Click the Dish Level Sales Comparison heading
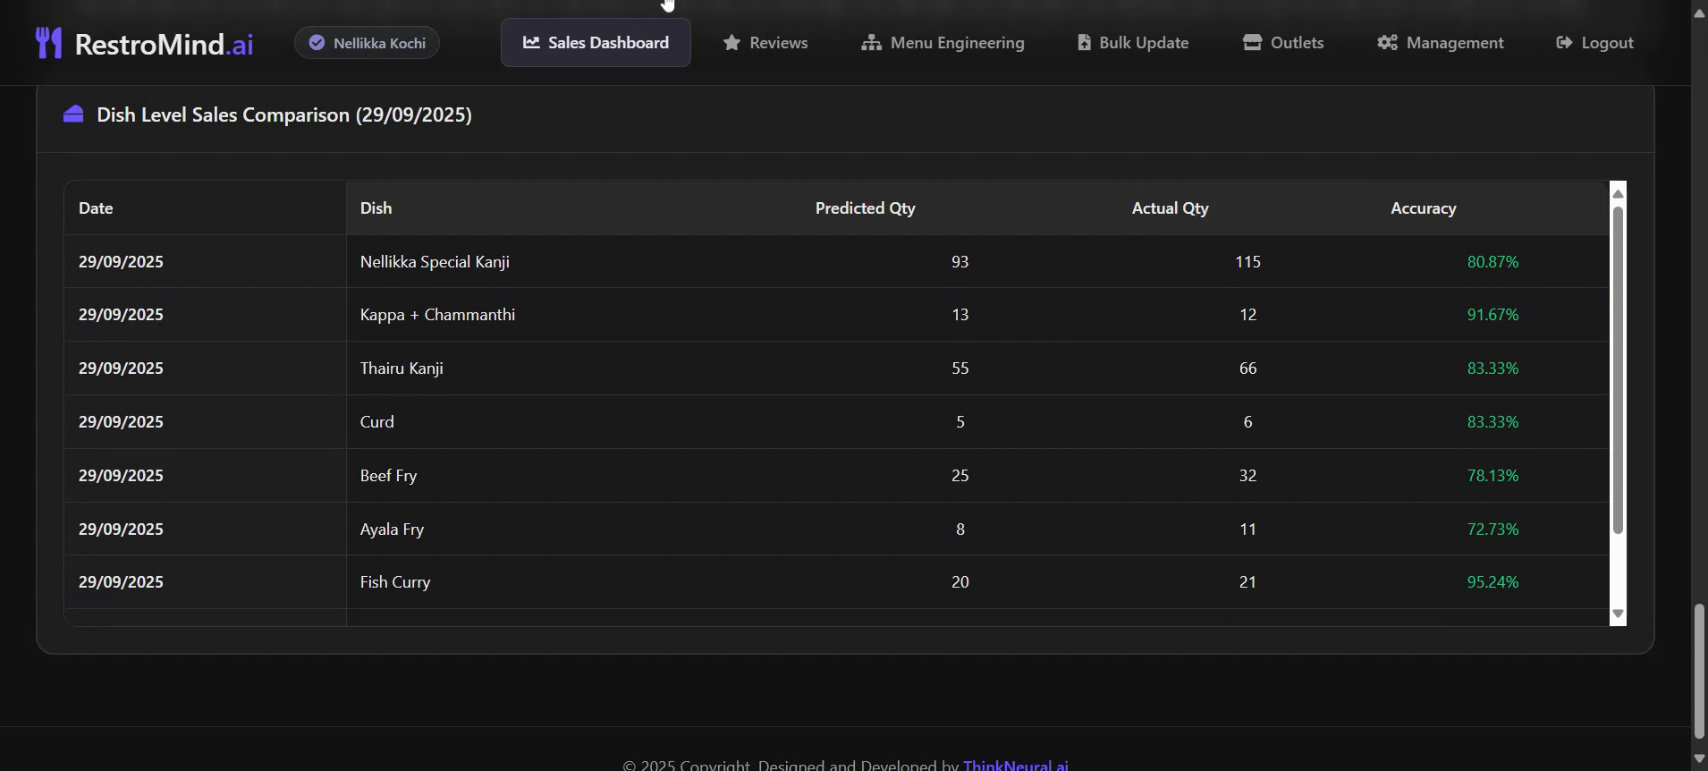Image resolution: width=1708 pixels, height=771 pixels. (284, 114)
